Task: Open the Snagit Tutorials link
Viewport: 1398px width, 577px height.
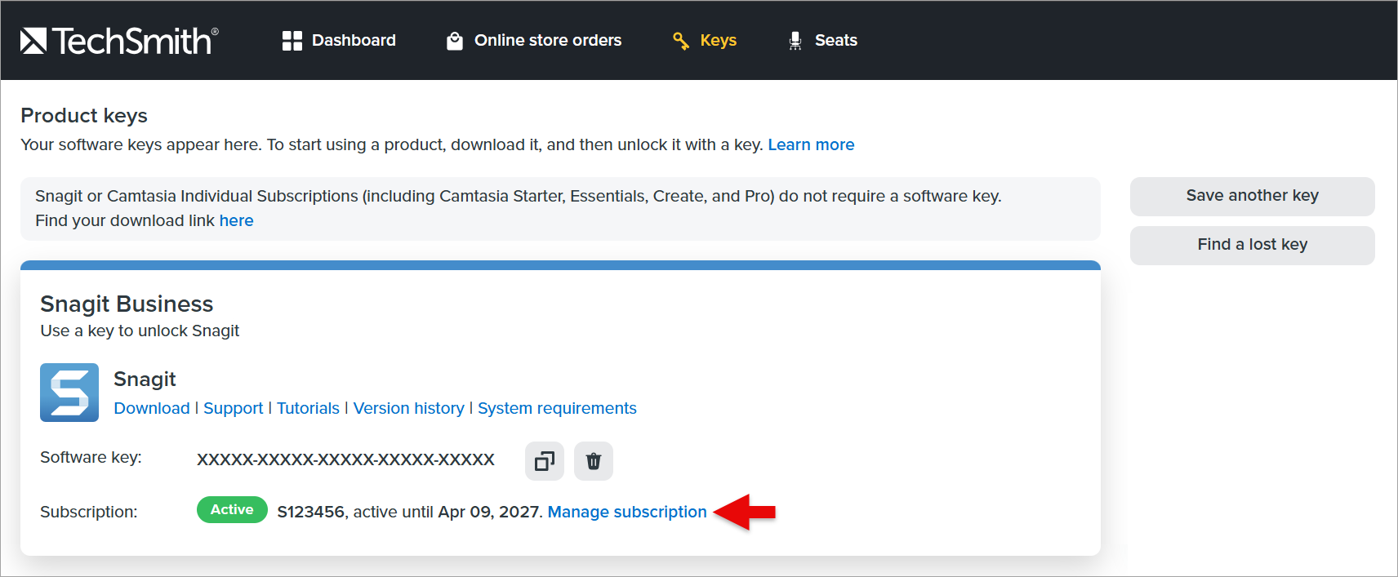Action: tap(308, 408)
